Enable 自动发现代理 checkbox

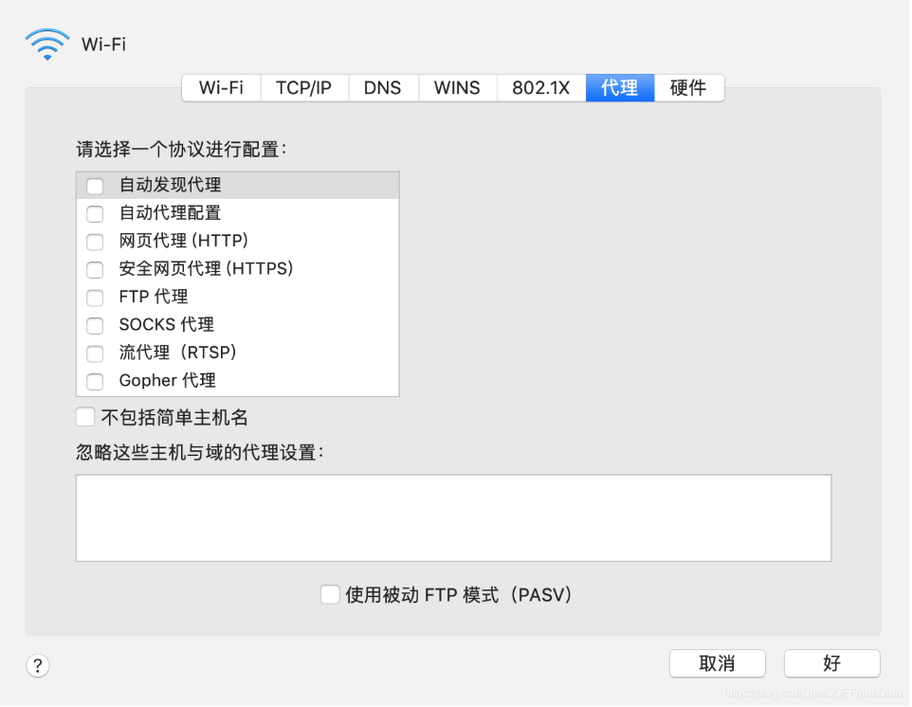tap(95, 186)
